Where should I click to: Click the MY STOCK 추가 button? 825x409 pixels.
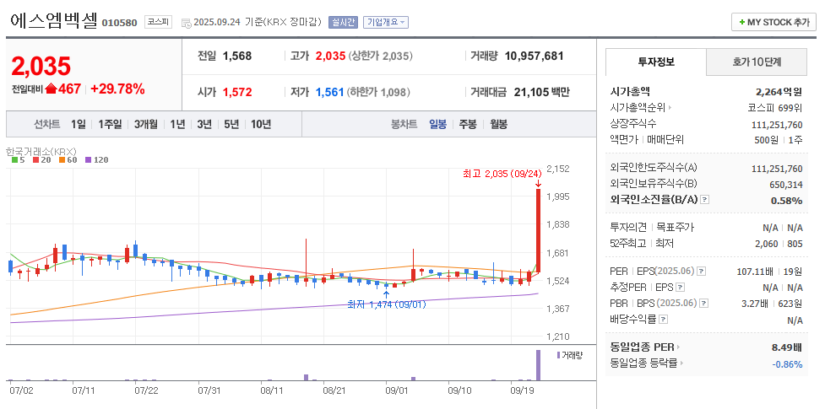(x=773, y=22)
